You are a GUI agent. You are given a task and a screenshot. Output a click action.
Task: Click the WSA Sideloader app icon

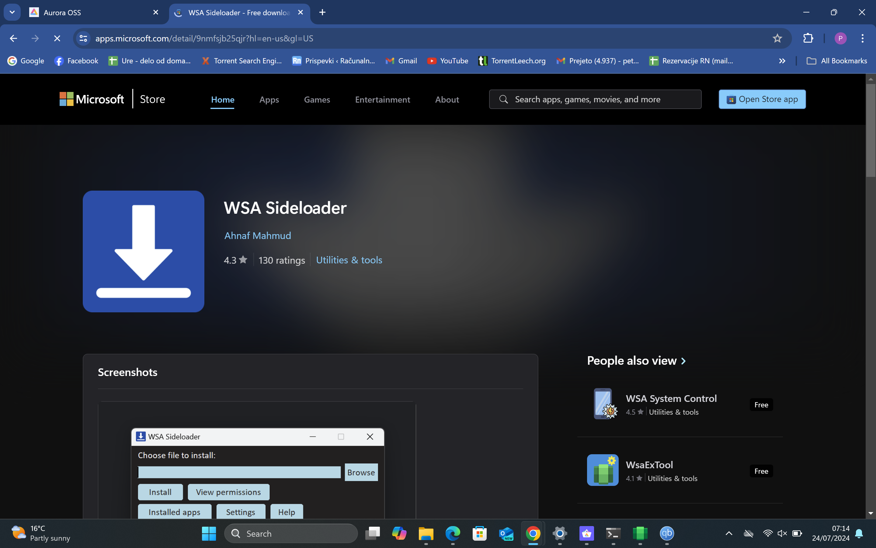[x=143, y=251]
